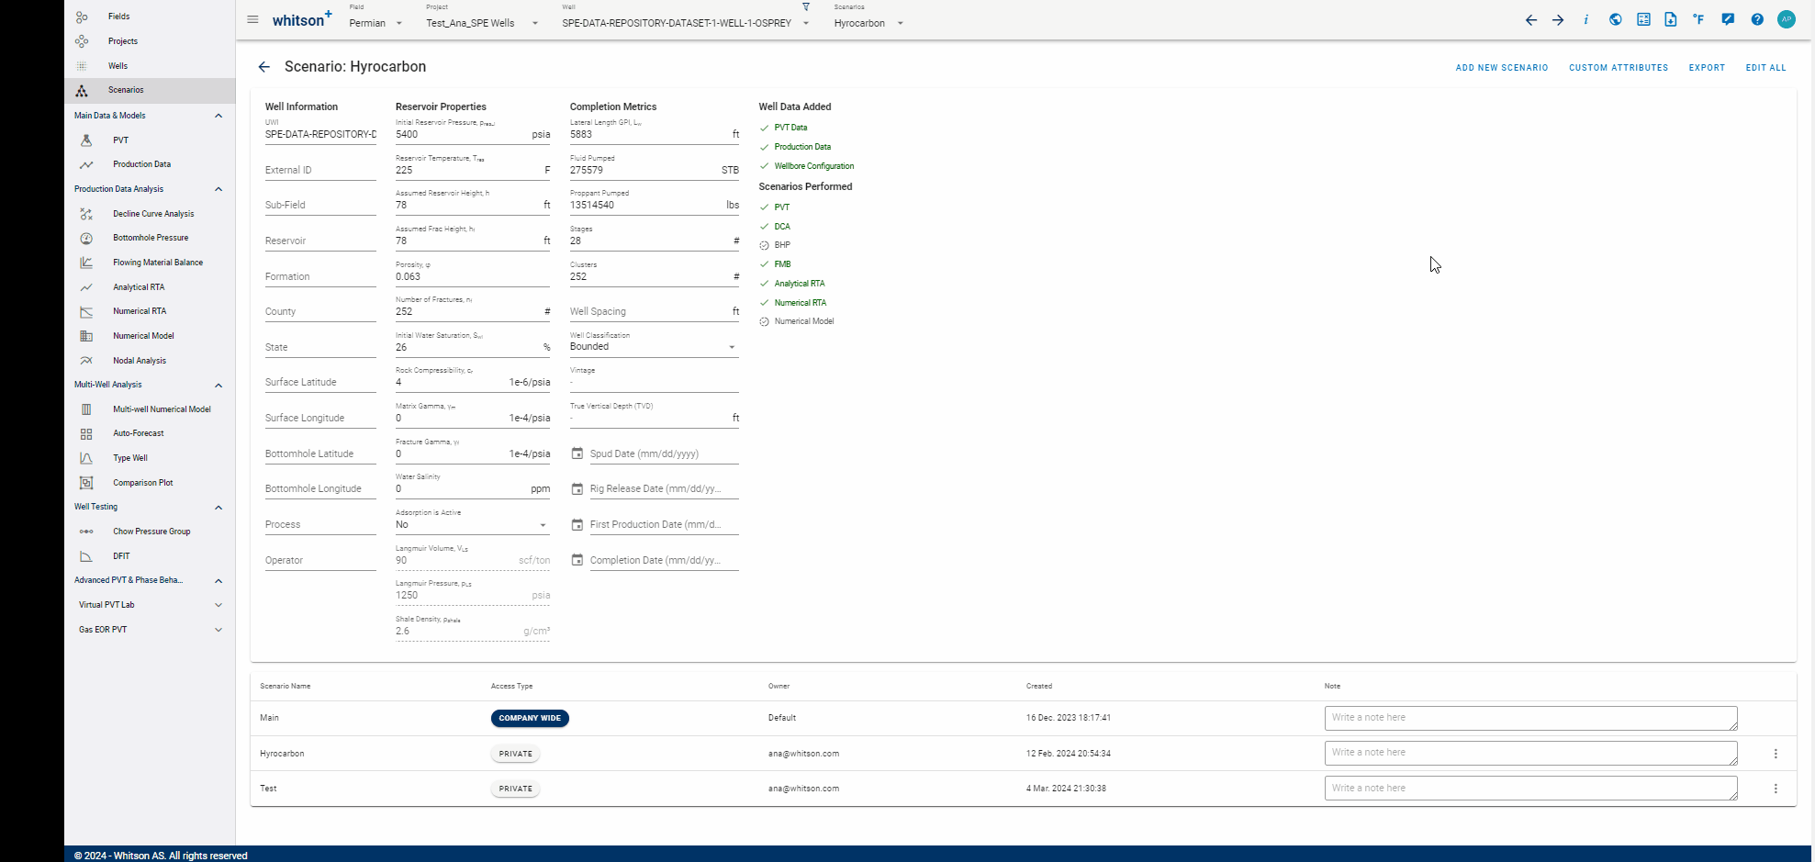Screen dimensions: 1815x862
Task: Open PVT under Main Data & Models
Action: (150, 140)
